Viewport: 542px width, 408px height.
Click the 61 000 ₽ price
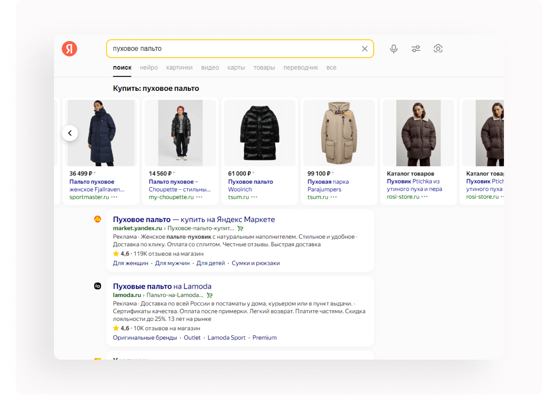[240, 174]
